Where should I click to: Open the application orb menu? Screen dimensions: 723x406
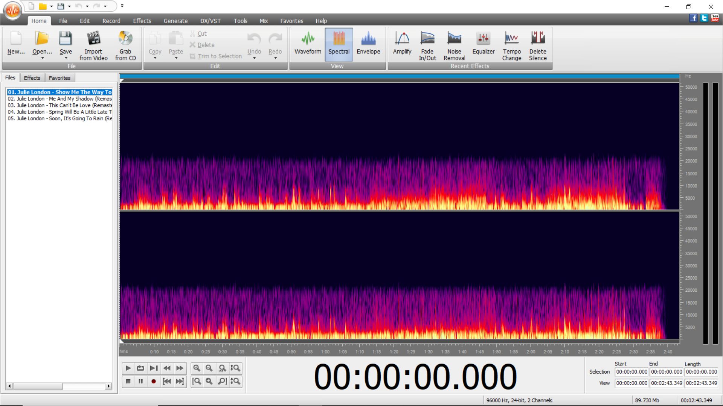(x=13, y=11)
